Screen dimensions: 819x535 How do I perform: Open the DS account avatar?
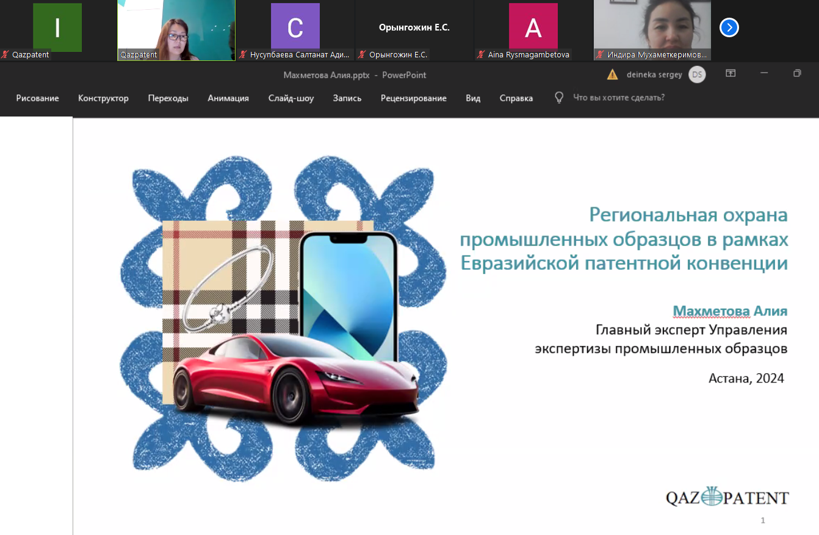coord(697,74)
